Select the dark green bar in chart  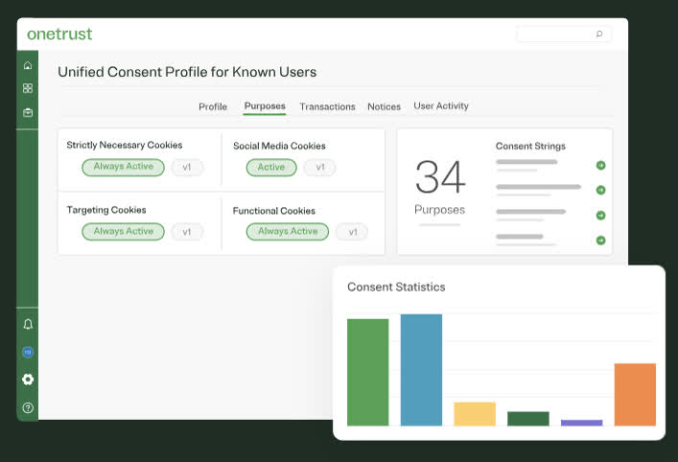528,419
